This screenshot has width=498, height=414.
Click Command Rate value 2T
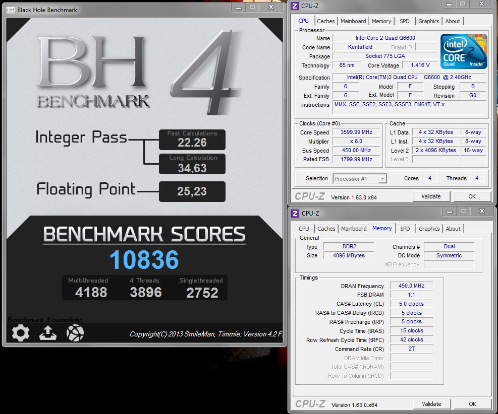[x=411, y=349]
